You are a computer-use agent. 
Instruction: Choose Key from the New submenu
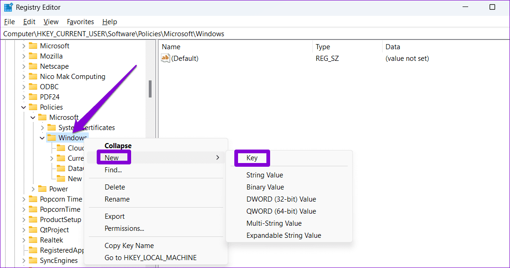(252, 158)
